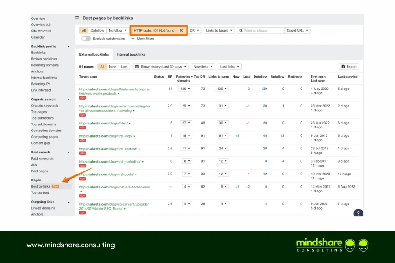Open the what-are-backlinks/4/ target page link

(x=115, y=187)
